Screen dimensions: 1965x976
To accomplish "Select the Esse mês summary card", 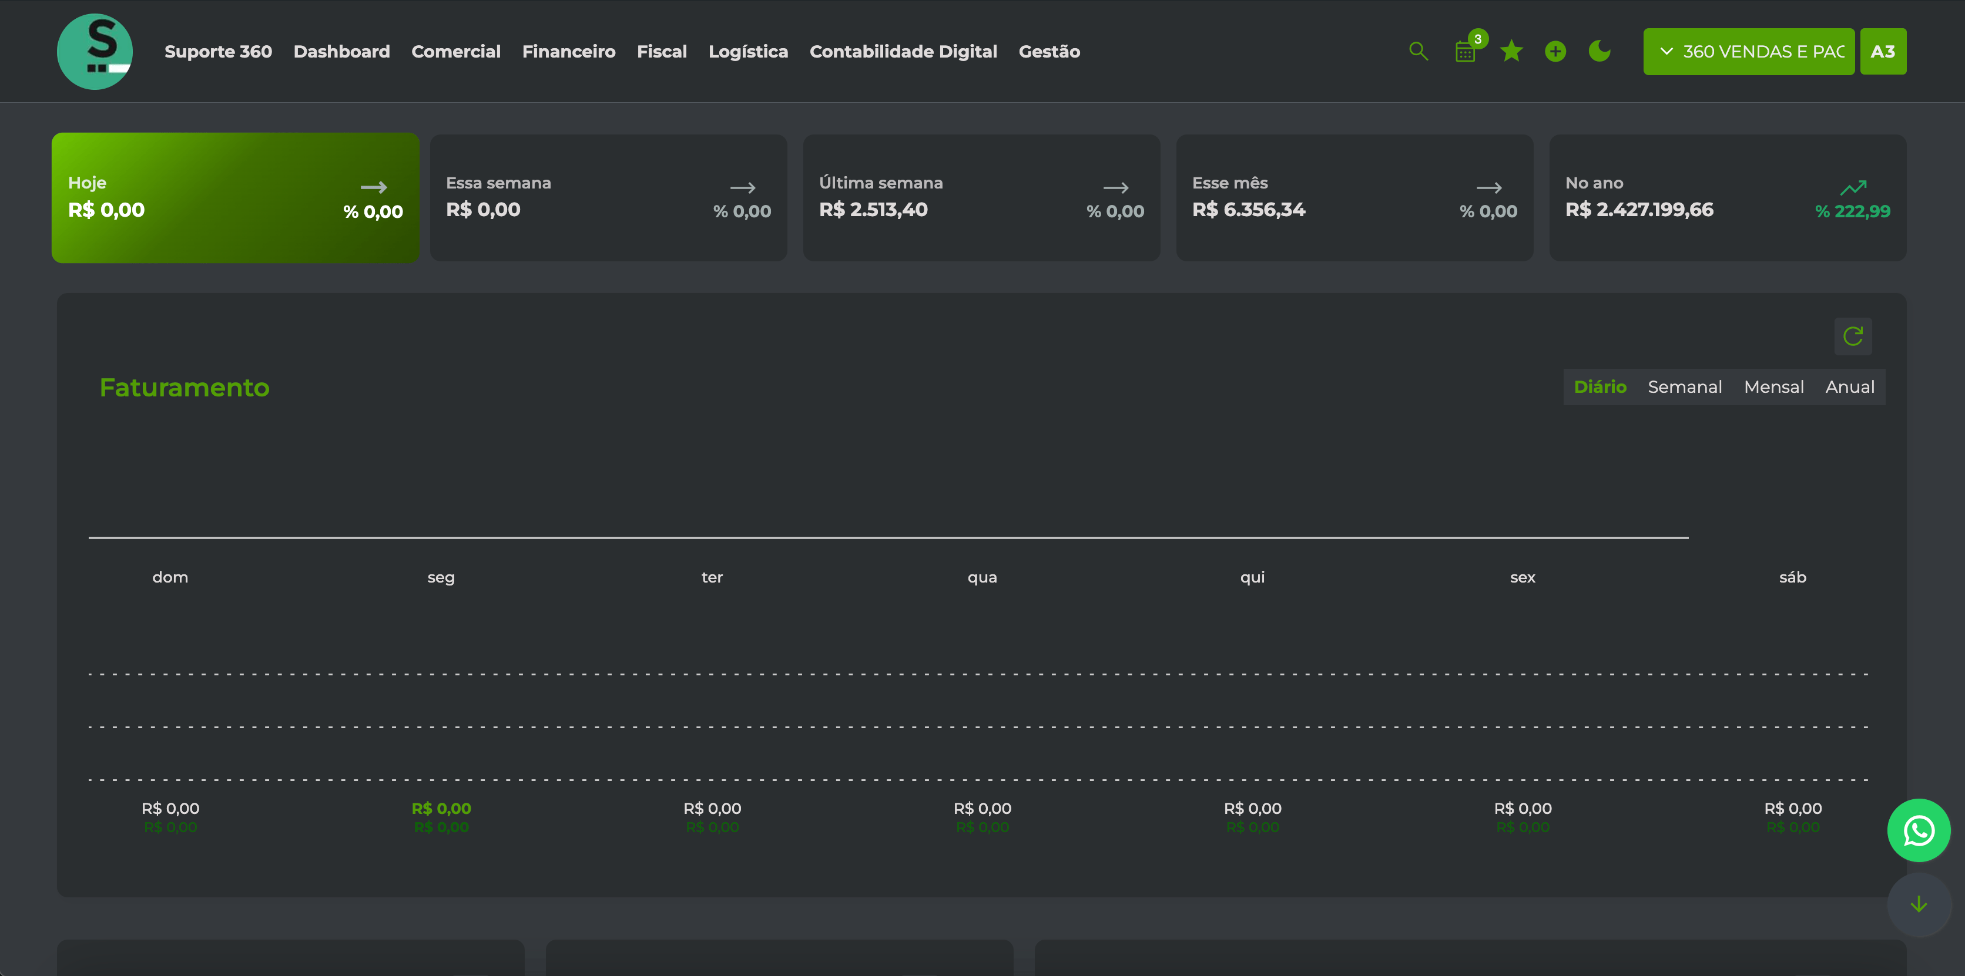I will click(x=1354, y=197).
